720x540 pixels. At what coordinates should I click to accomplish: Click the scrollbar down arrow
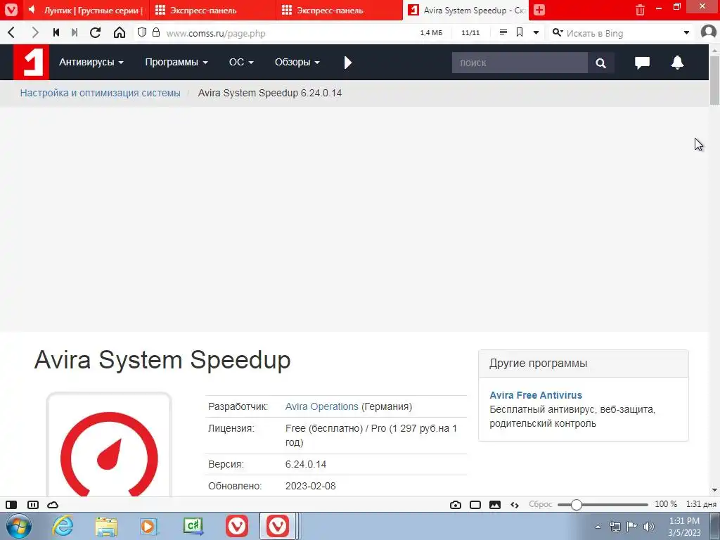point(714,490)
